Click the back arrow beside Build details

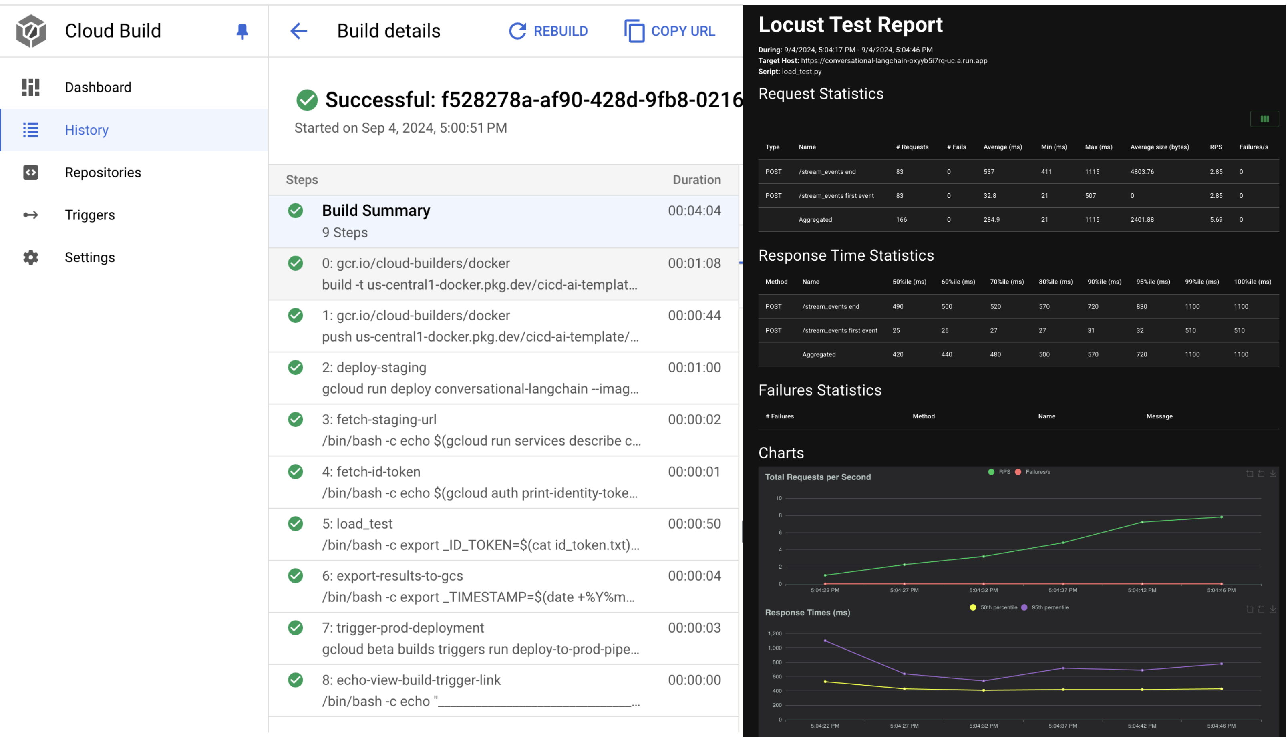pyautogui.click(x=298, y=31)
